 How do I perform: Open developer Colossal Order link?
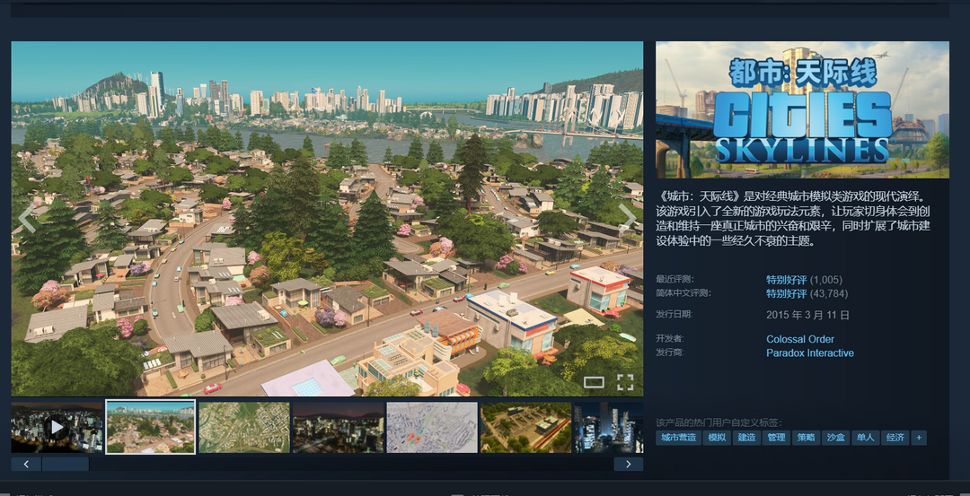coord(800,339)
